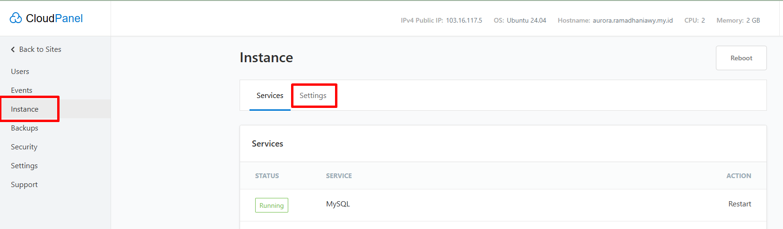Go back to Sites list

[40, 49]
